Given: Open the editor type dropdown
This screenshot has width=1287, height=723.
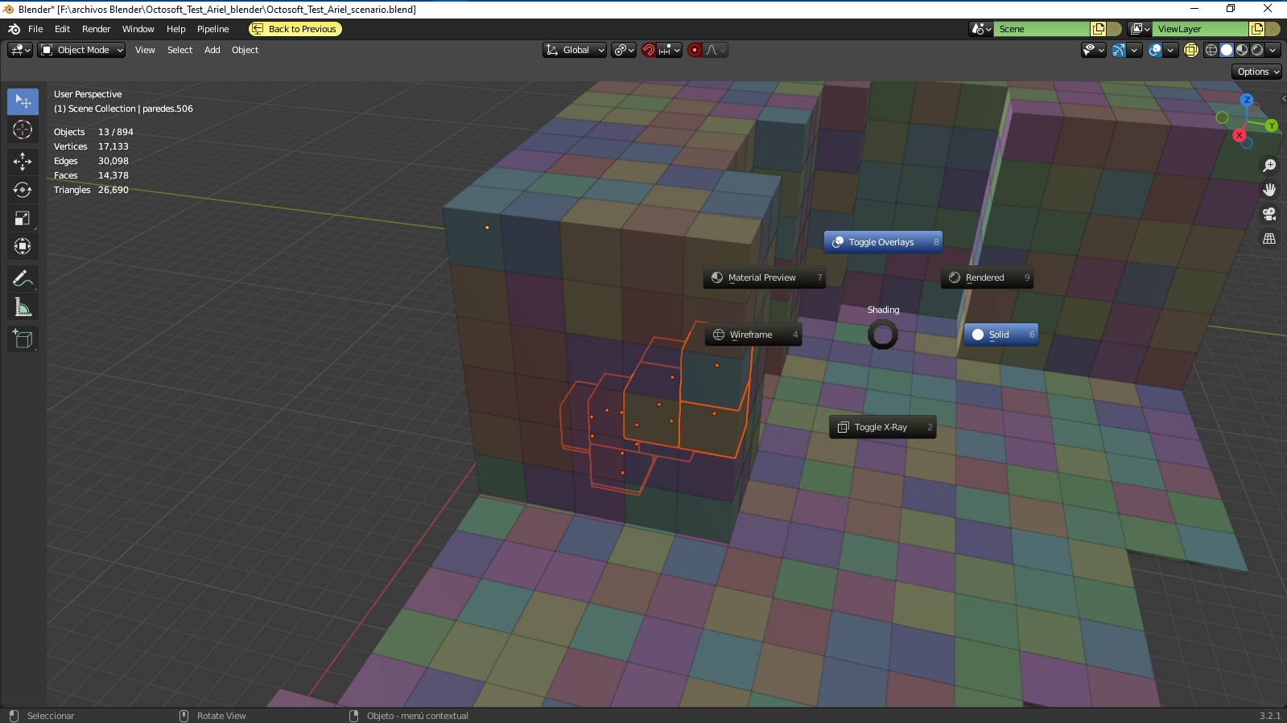Looking at the screenshot, I should point(20,50).
